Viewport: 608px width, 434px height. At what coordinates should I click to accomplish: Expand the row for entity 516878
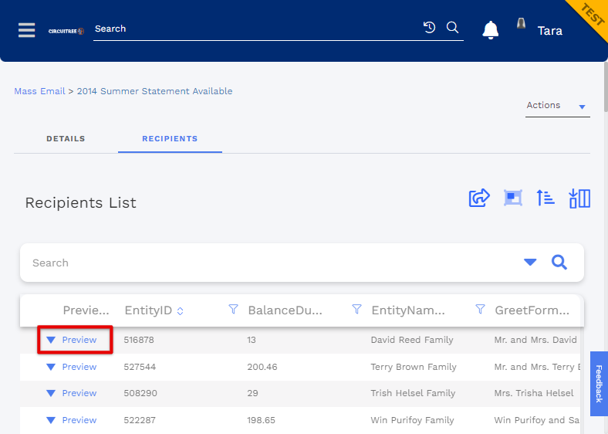51,340
